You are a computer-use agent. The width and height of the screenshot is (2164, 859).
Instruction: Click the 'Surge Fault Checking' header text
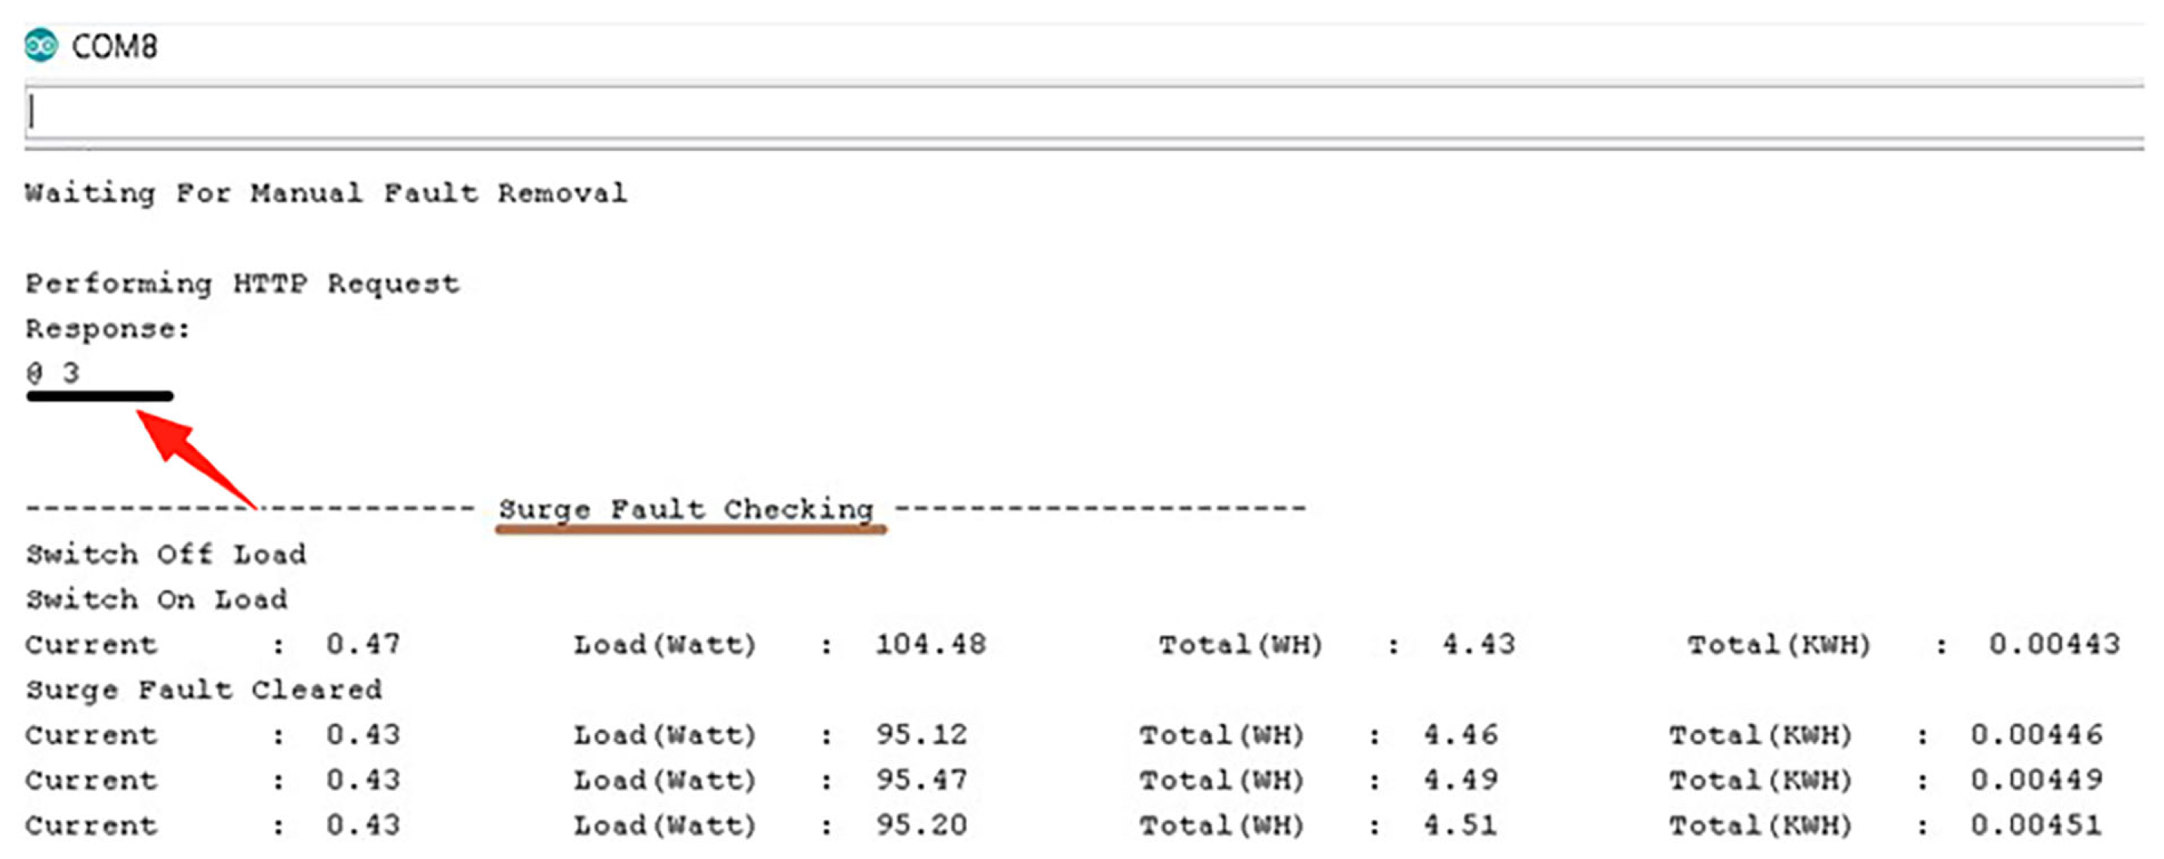tap(686, 510)
